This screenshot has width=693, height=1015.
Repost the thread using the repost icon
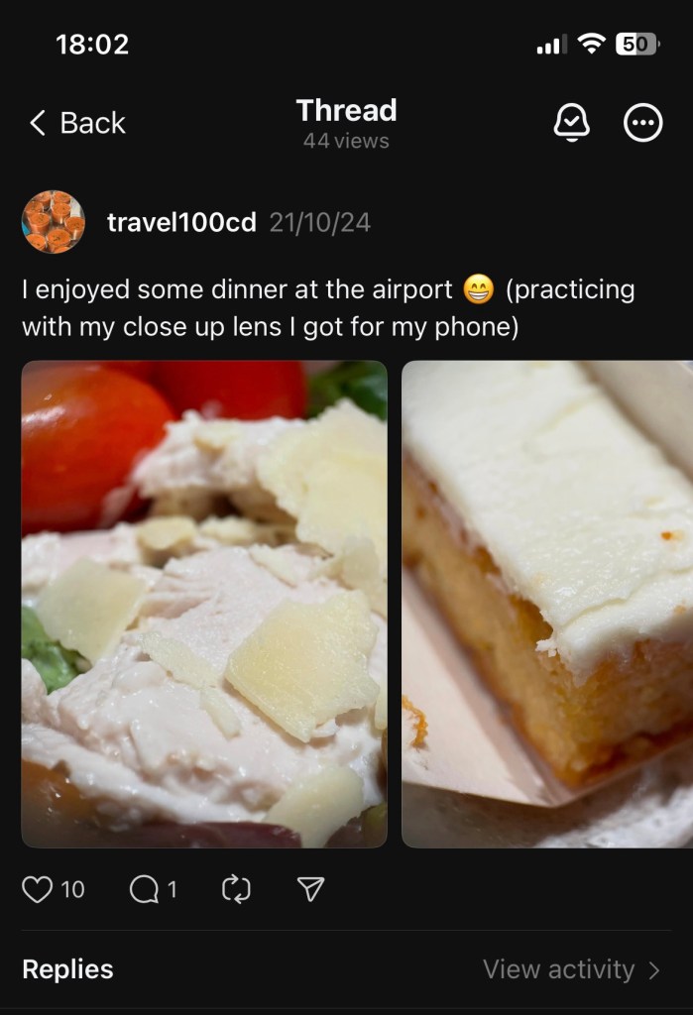pyautogui.click(x=236, y=889)
